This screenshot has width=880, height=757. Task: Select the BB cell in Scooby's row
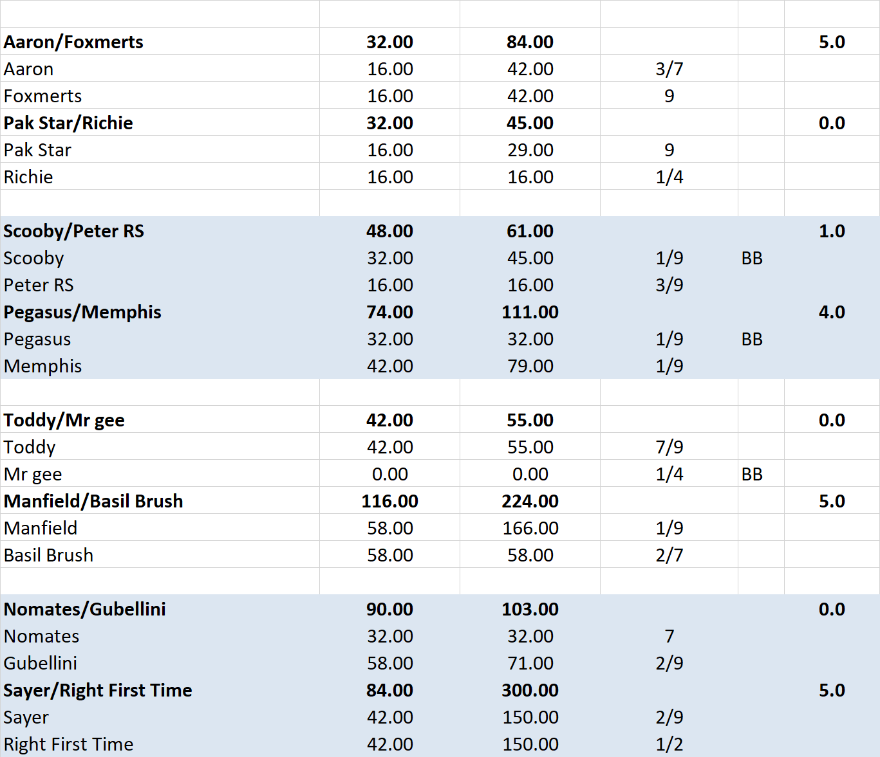752,258
